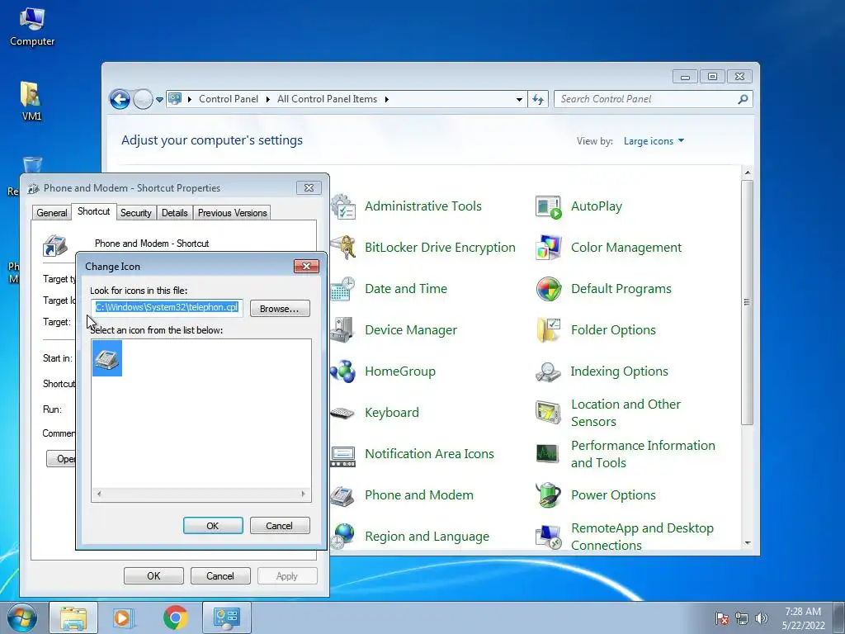Click the Region and Language icon
Viewport: 845px width, 634px height.
click(x=344, y=537)
